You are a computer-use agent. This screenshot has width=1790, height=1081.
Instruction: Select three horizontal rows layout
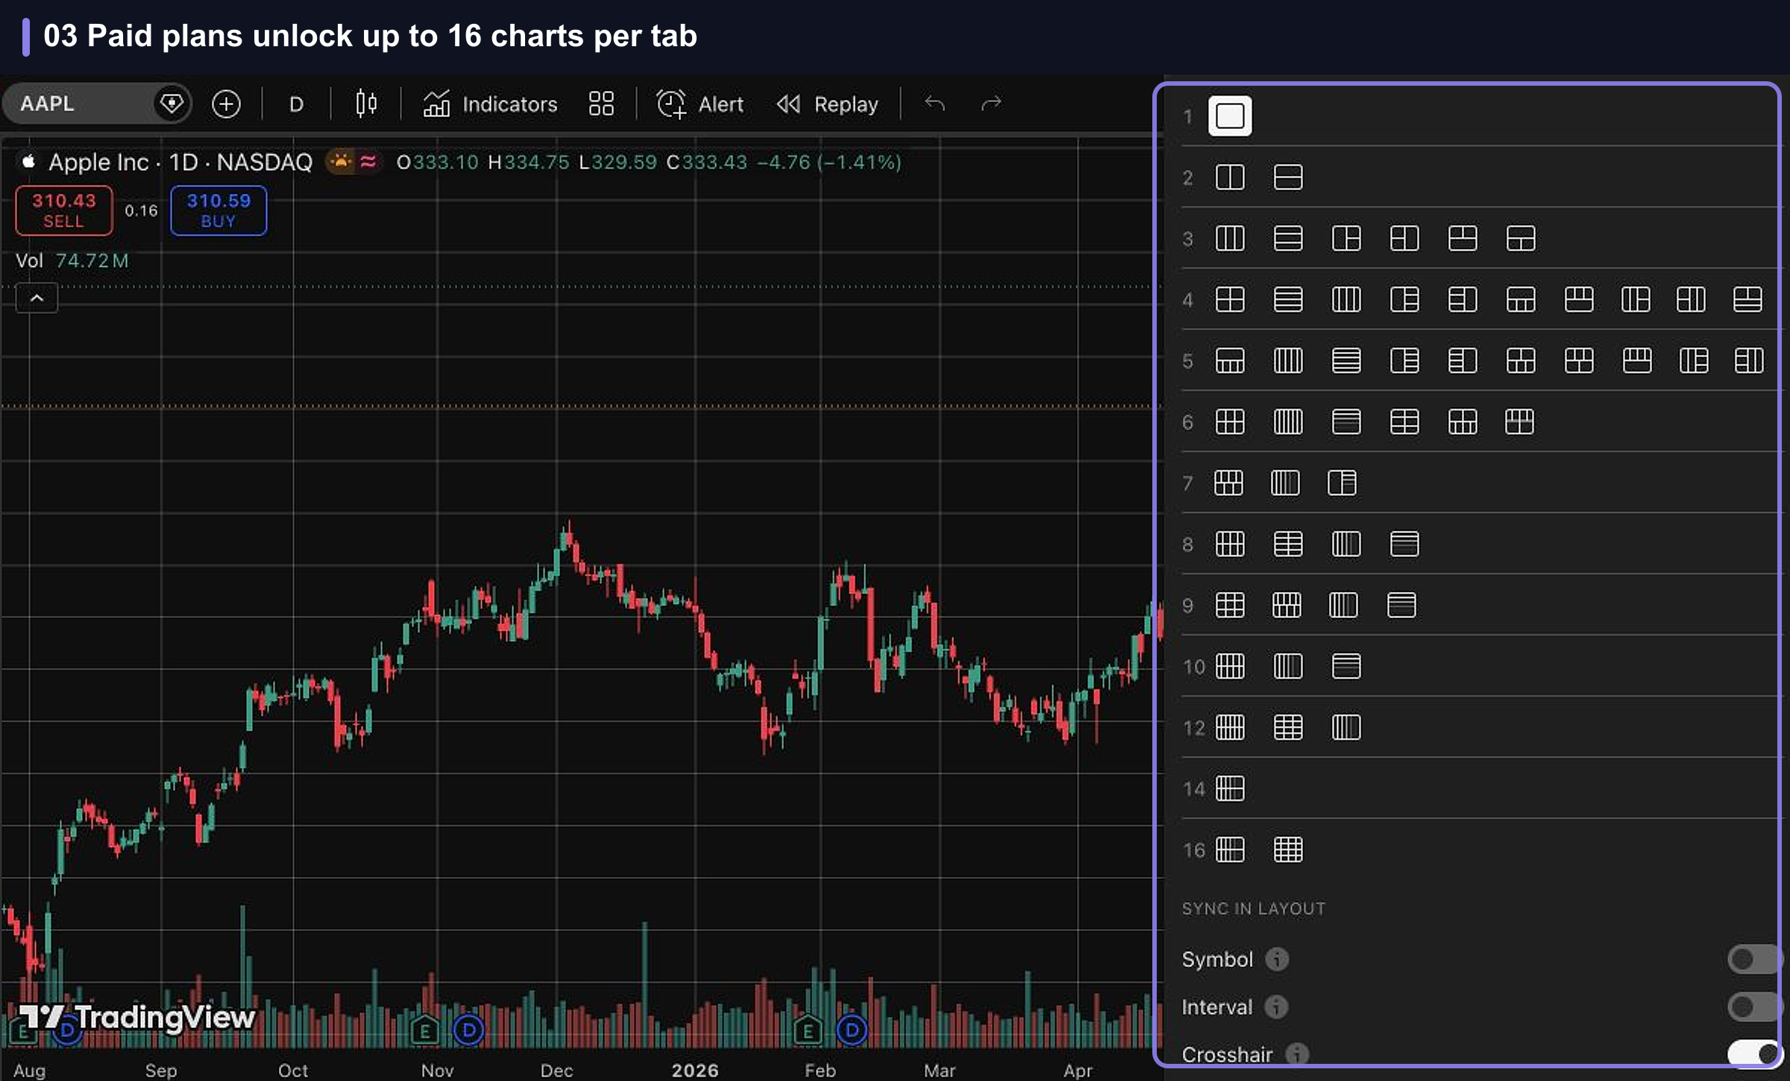point(1288,239)
